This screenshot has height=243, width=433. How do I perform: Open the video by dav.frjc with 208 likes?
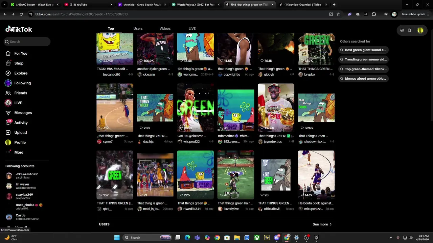click(x=155, y=108)
